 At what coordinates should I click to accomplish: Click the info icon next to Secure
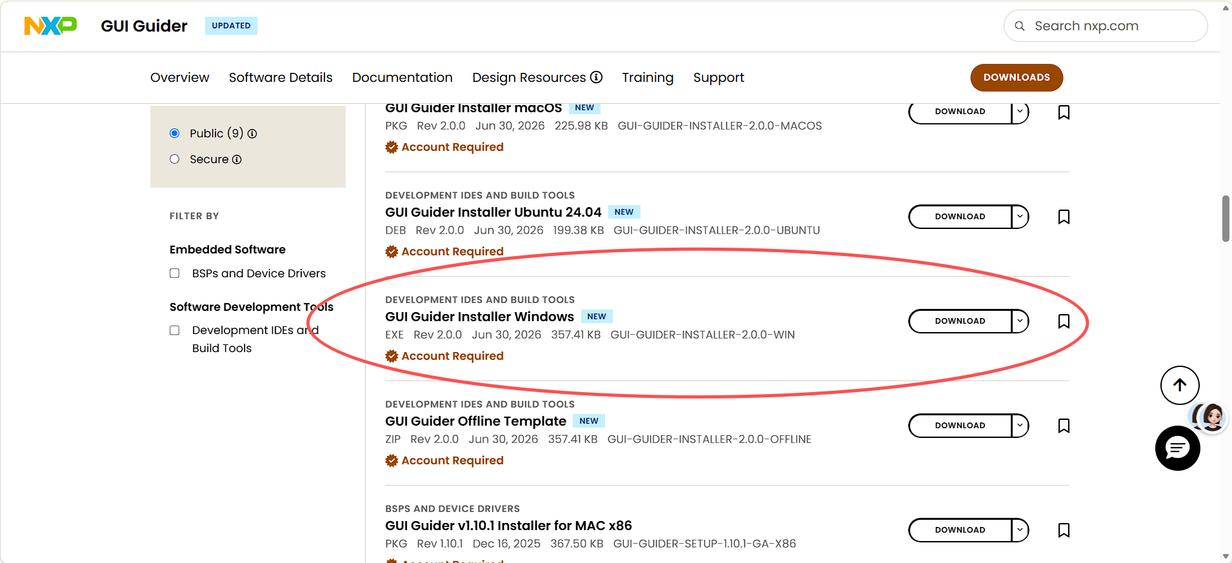pos(237,159)
